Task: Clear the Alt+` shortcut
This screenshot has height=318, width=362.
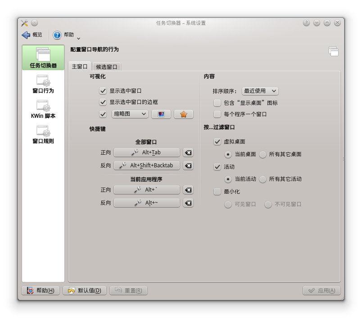Action: point(188,190)
